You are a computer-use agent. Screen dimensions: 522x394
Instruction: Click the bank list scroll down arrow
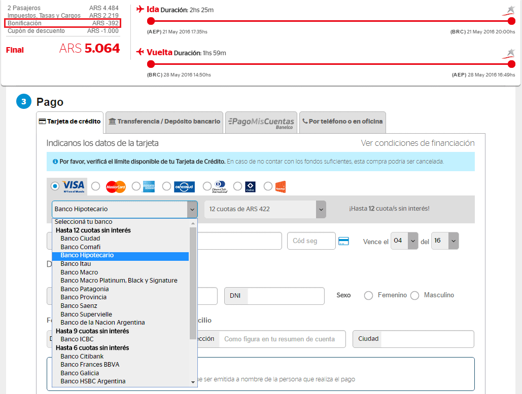(193, 382)
